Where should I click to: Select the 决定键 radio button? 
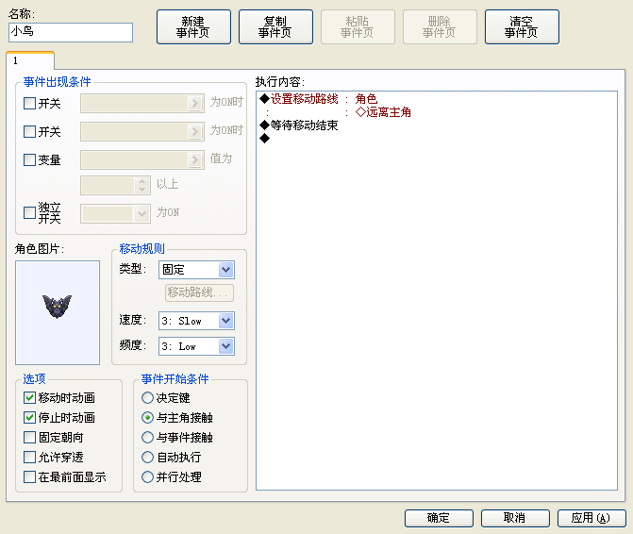click(147, 397)
